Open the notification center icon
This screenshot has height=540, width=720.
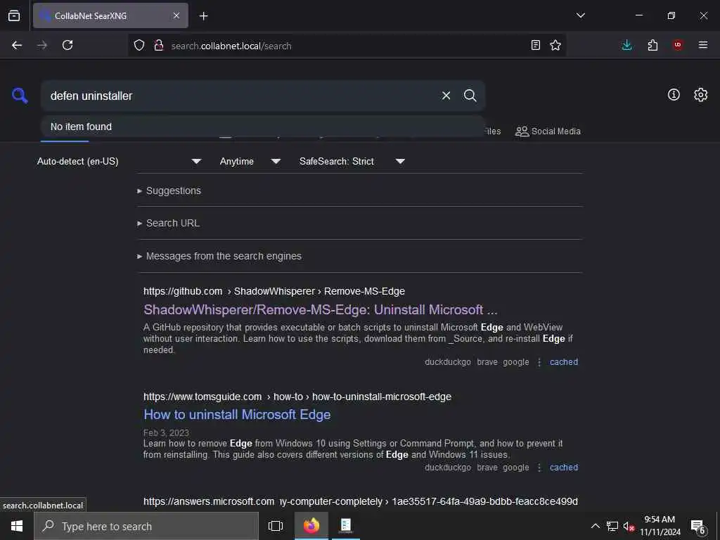tap(697, 527)
